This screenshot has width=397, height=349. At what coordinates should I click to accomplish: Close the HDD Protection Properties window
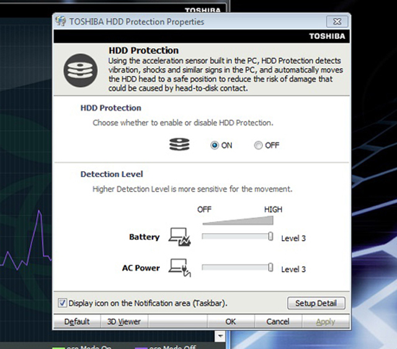337,22
